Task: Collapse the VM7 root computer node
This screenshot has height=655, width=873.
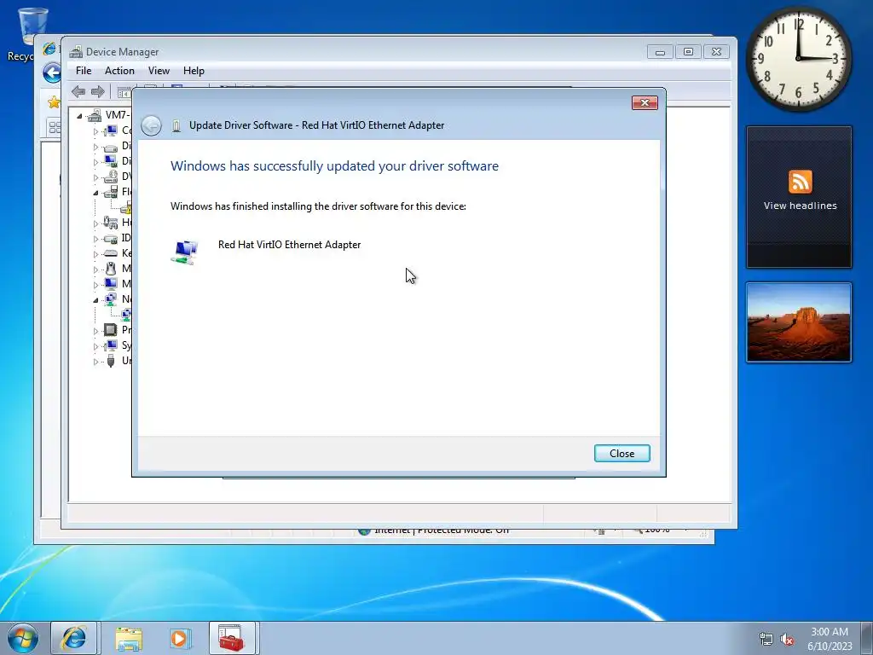Action: coord(79,116)
